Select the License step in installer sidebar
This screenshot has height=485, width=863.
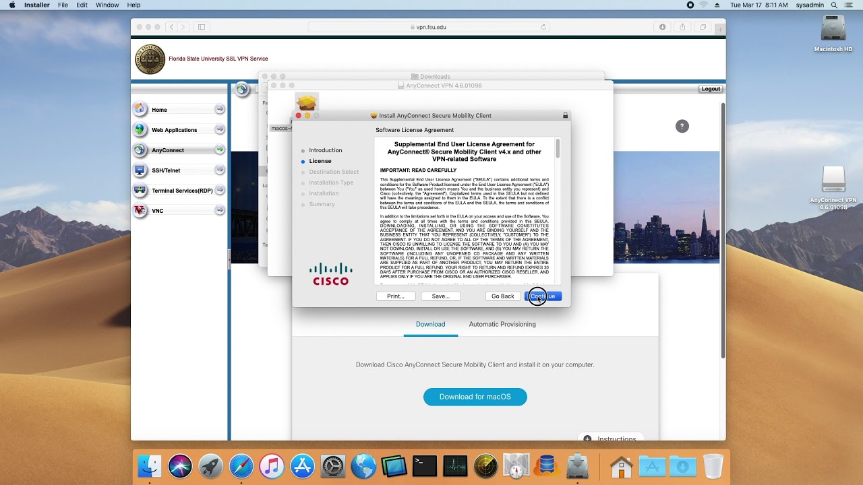click(x=320, y=161)
